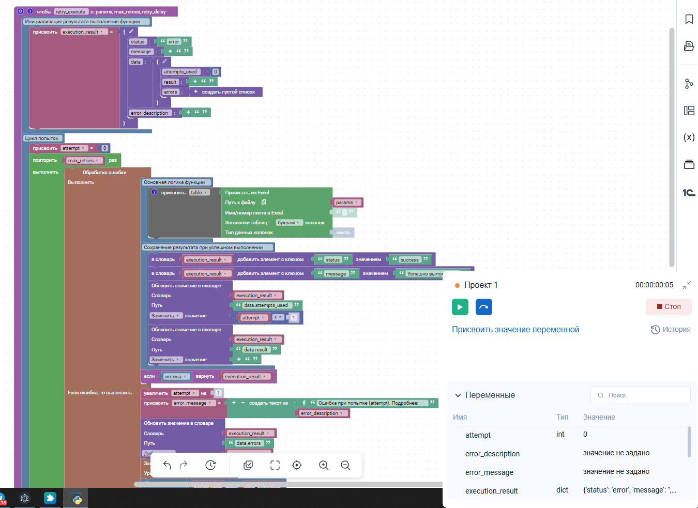Click the fit-to-screen frame icon
This screenshot has height=508, width=698.
click(275, 465)
